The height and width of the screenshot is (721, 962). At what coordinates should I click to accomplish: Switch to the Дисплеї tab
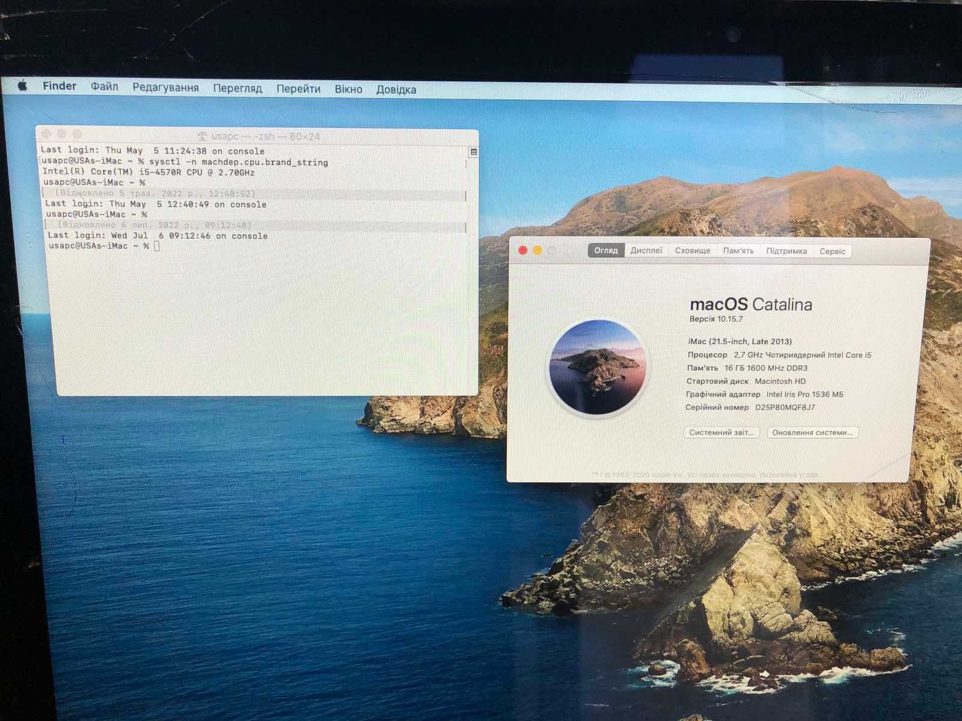click(x=646, y=251)
